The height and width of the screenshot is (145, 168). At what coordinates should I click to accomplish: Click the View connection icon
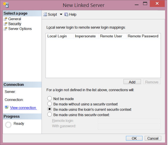(6, 107)
